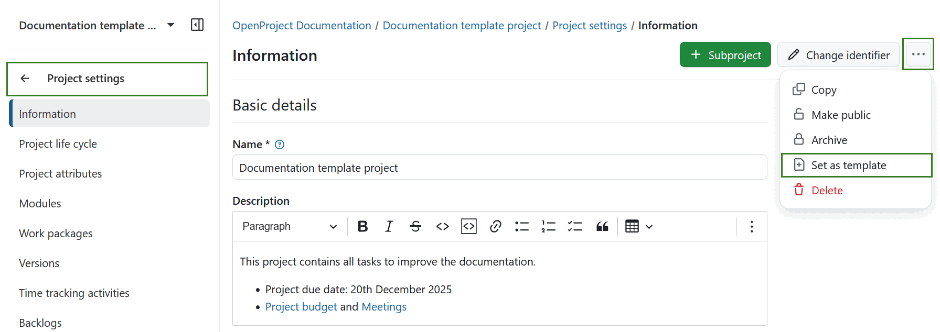Open the project selector dropdown arrow

pyautogui.click(x=170, y=25)
